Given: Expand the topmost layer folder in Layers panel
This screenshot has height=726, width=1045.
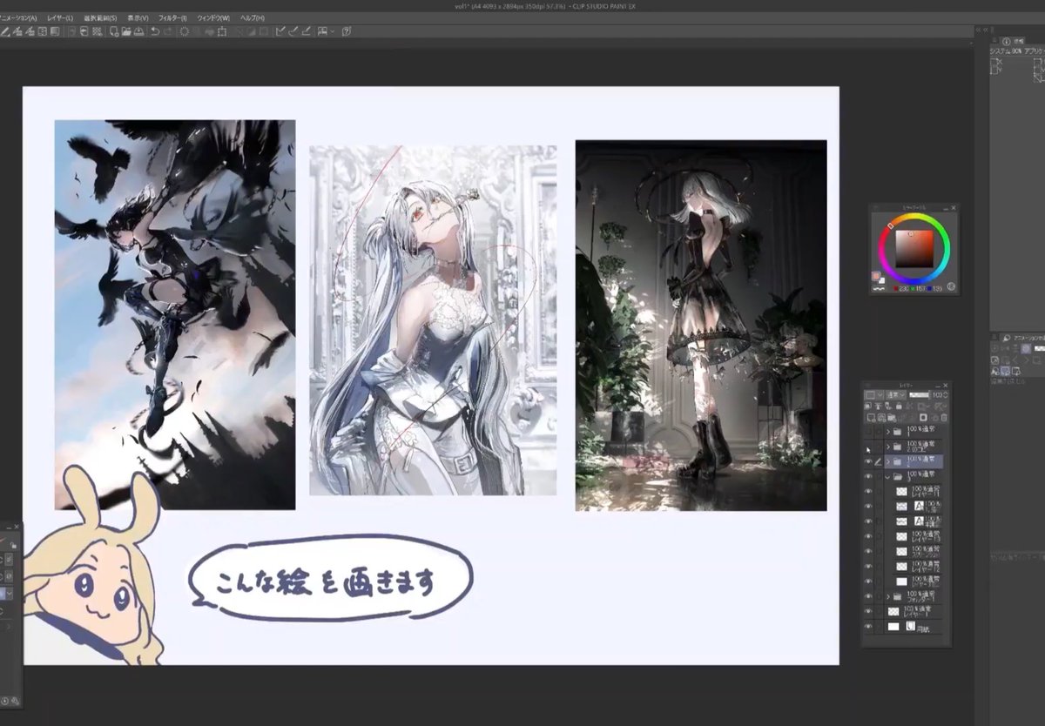Looking at the screenshot, I should click(888, 432).
